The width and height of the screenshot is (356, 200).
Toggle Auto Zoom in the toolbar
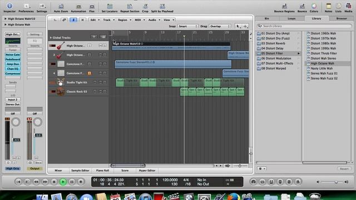[x=61, y=6]
